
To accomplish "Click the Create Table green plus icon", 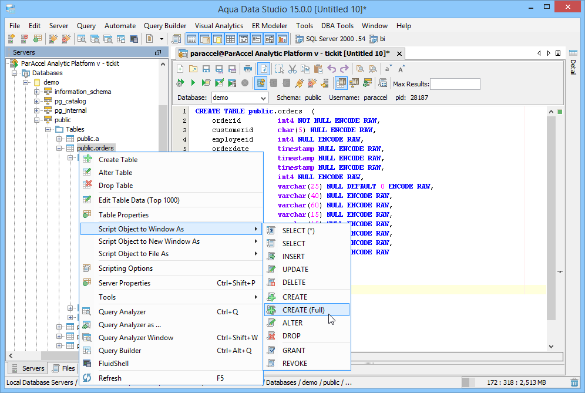I will point(88,159).
